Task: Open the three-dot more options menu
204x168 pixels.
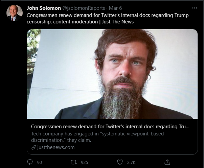Action: tap(195, 8)
